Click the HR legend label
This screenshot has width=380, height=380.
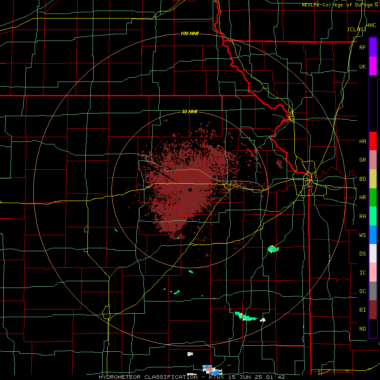(362, 198)
